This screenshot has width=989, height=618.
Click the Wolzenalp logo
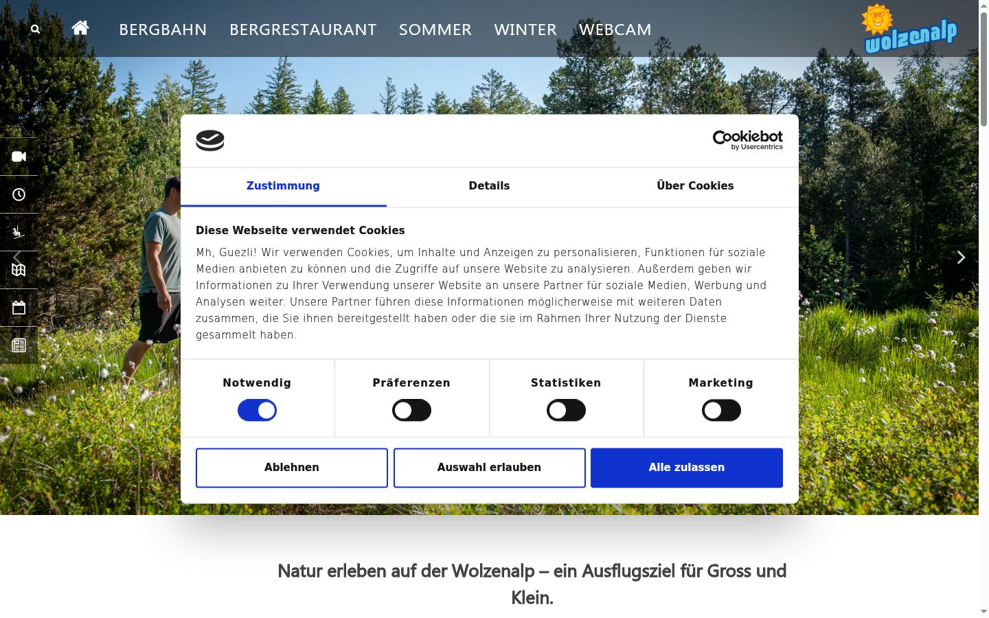[910, 29]
